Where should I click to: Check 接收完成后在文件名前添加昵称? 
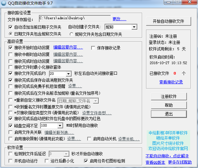10,93
